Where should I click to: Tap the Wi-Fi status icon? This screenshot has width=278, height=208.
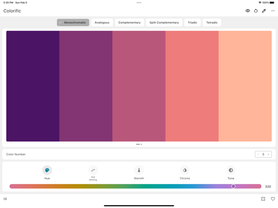click(260, 3)
